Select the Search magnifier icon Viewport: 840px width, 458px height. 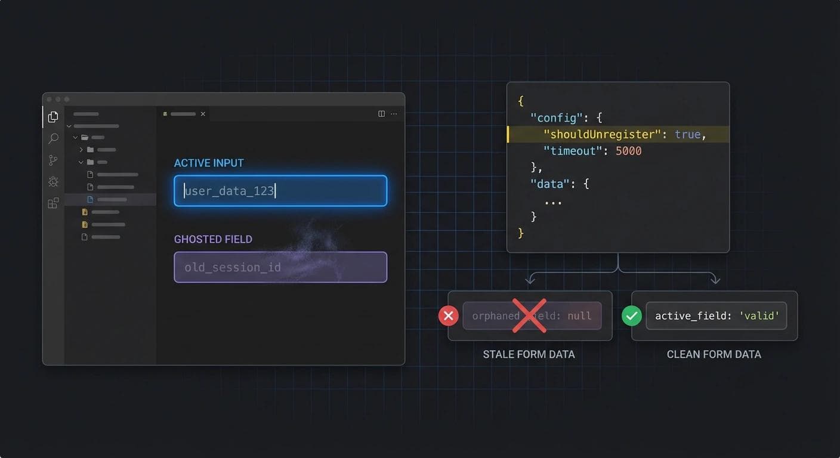(x=52, y=138)
